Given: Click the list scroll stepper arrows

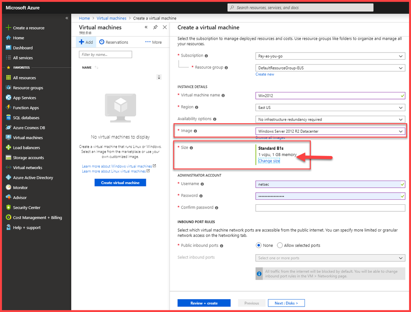Looking at the screenshot, I should pos(159,77).
